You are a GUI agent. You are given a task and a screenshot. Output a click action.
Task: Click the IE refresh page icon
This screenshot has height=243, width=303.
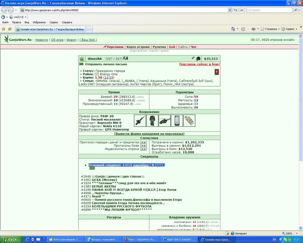coord(235,10)
